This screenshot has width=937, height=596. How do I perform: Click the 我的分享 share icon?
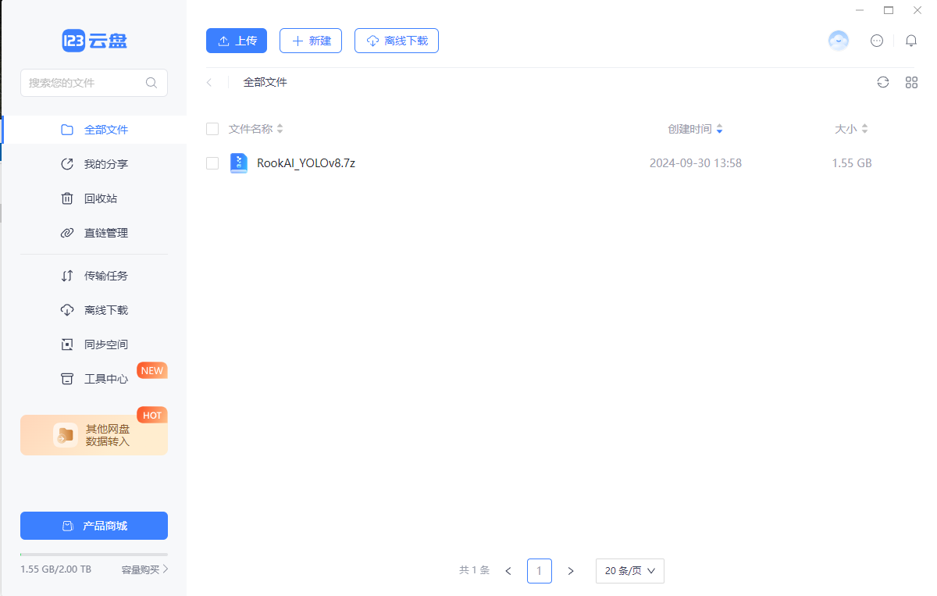67,164
